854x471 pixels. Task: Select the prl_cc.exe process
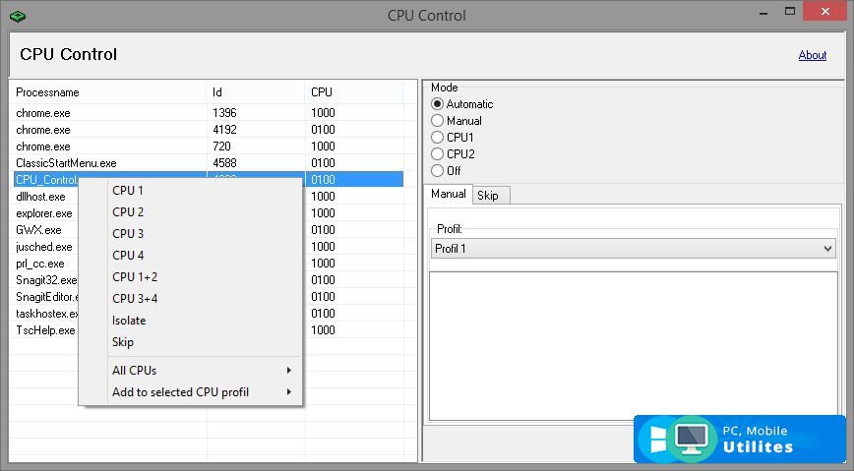(40, 264)
